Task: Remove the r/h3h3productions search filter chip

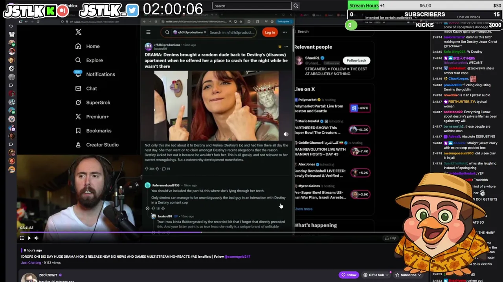Action: coord(205,32)
